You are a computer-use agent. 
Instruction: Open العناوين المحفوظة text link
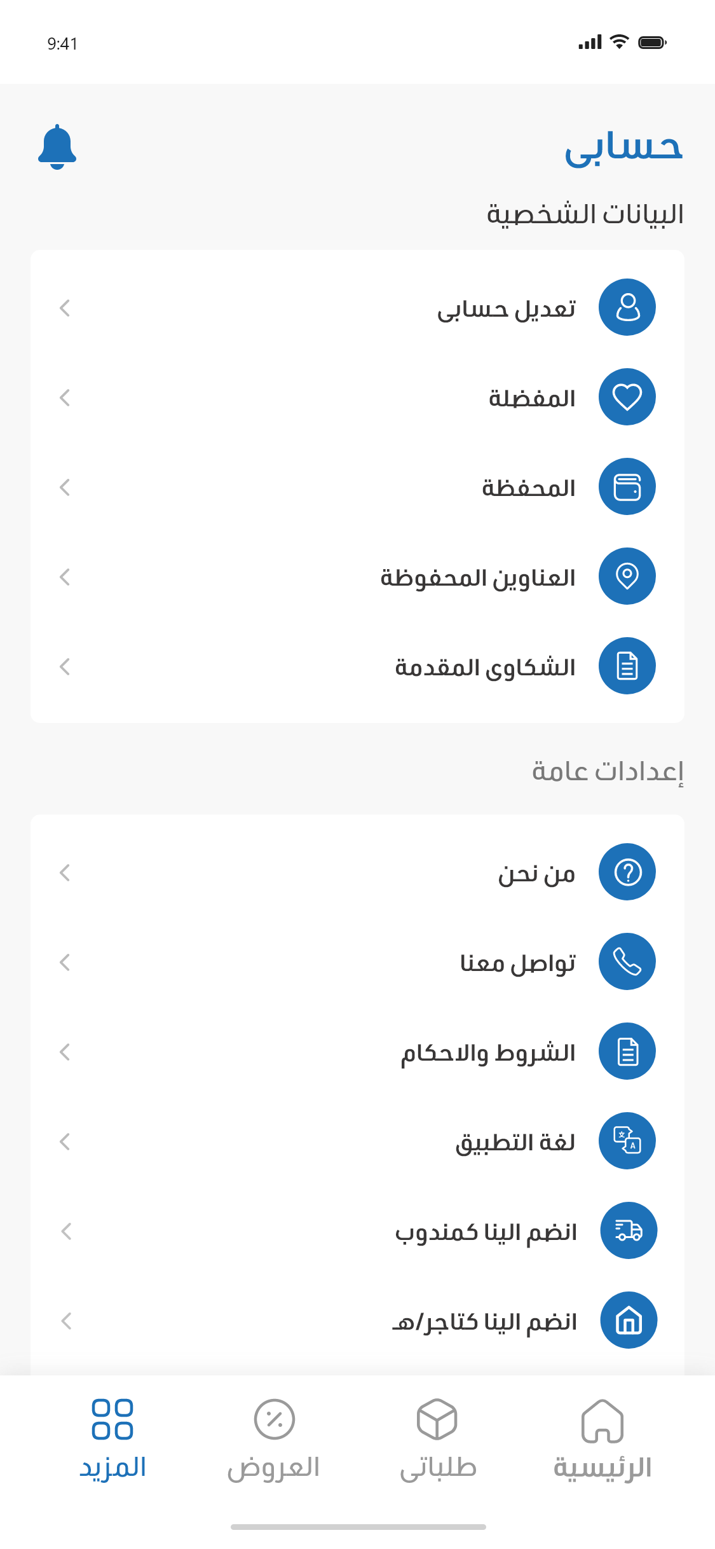click(x=478, y=578)
